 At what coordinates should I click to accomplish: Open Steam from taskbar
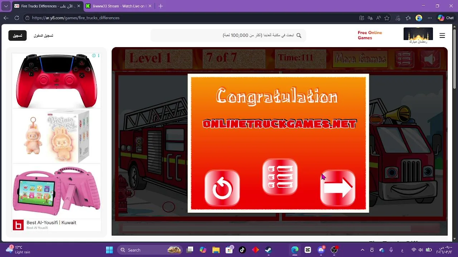coord(268,250)
